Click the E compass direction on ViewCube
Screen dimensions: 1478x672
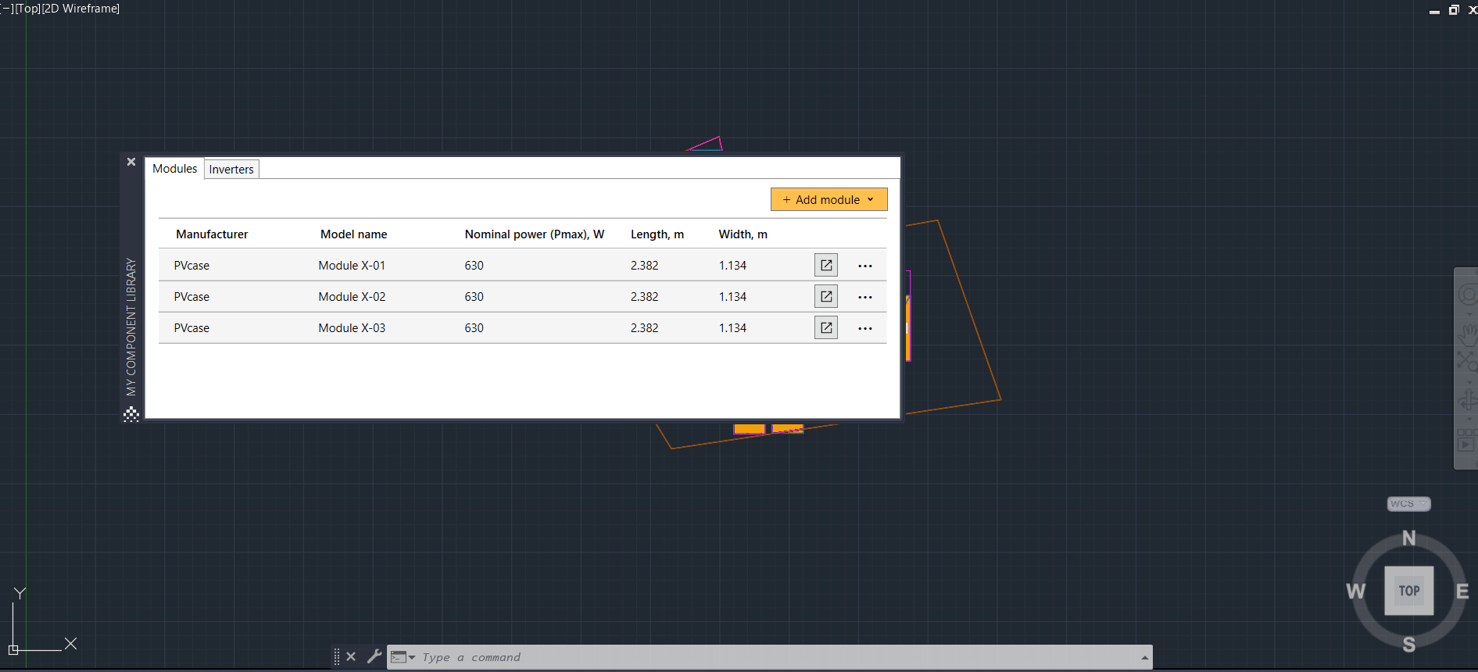tap(1462, 592)
